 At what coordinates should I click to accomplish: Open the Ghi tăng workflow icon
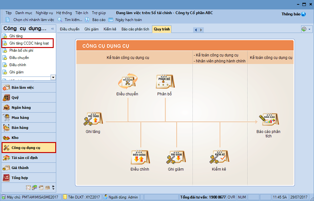point(93,120)
